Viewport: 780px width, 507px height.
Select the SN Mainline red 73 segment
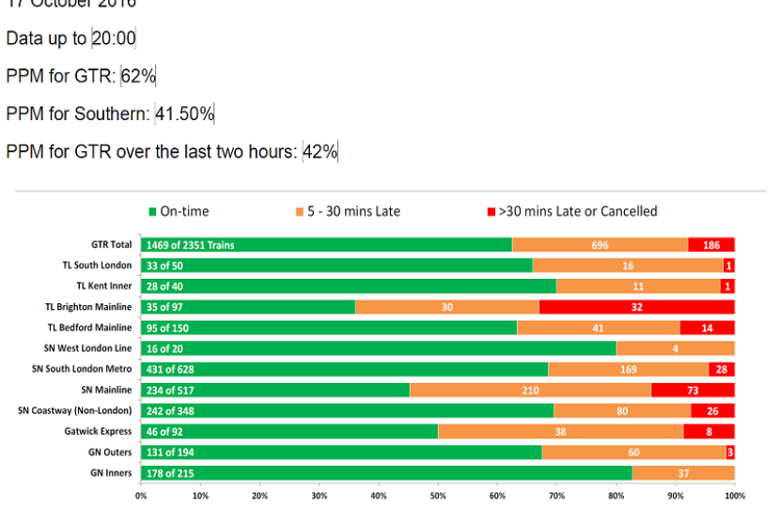693,390
